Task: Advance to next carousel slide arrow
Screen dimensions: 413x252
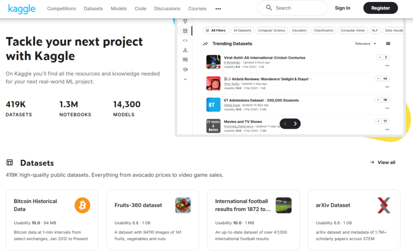Action: point(295,124)
